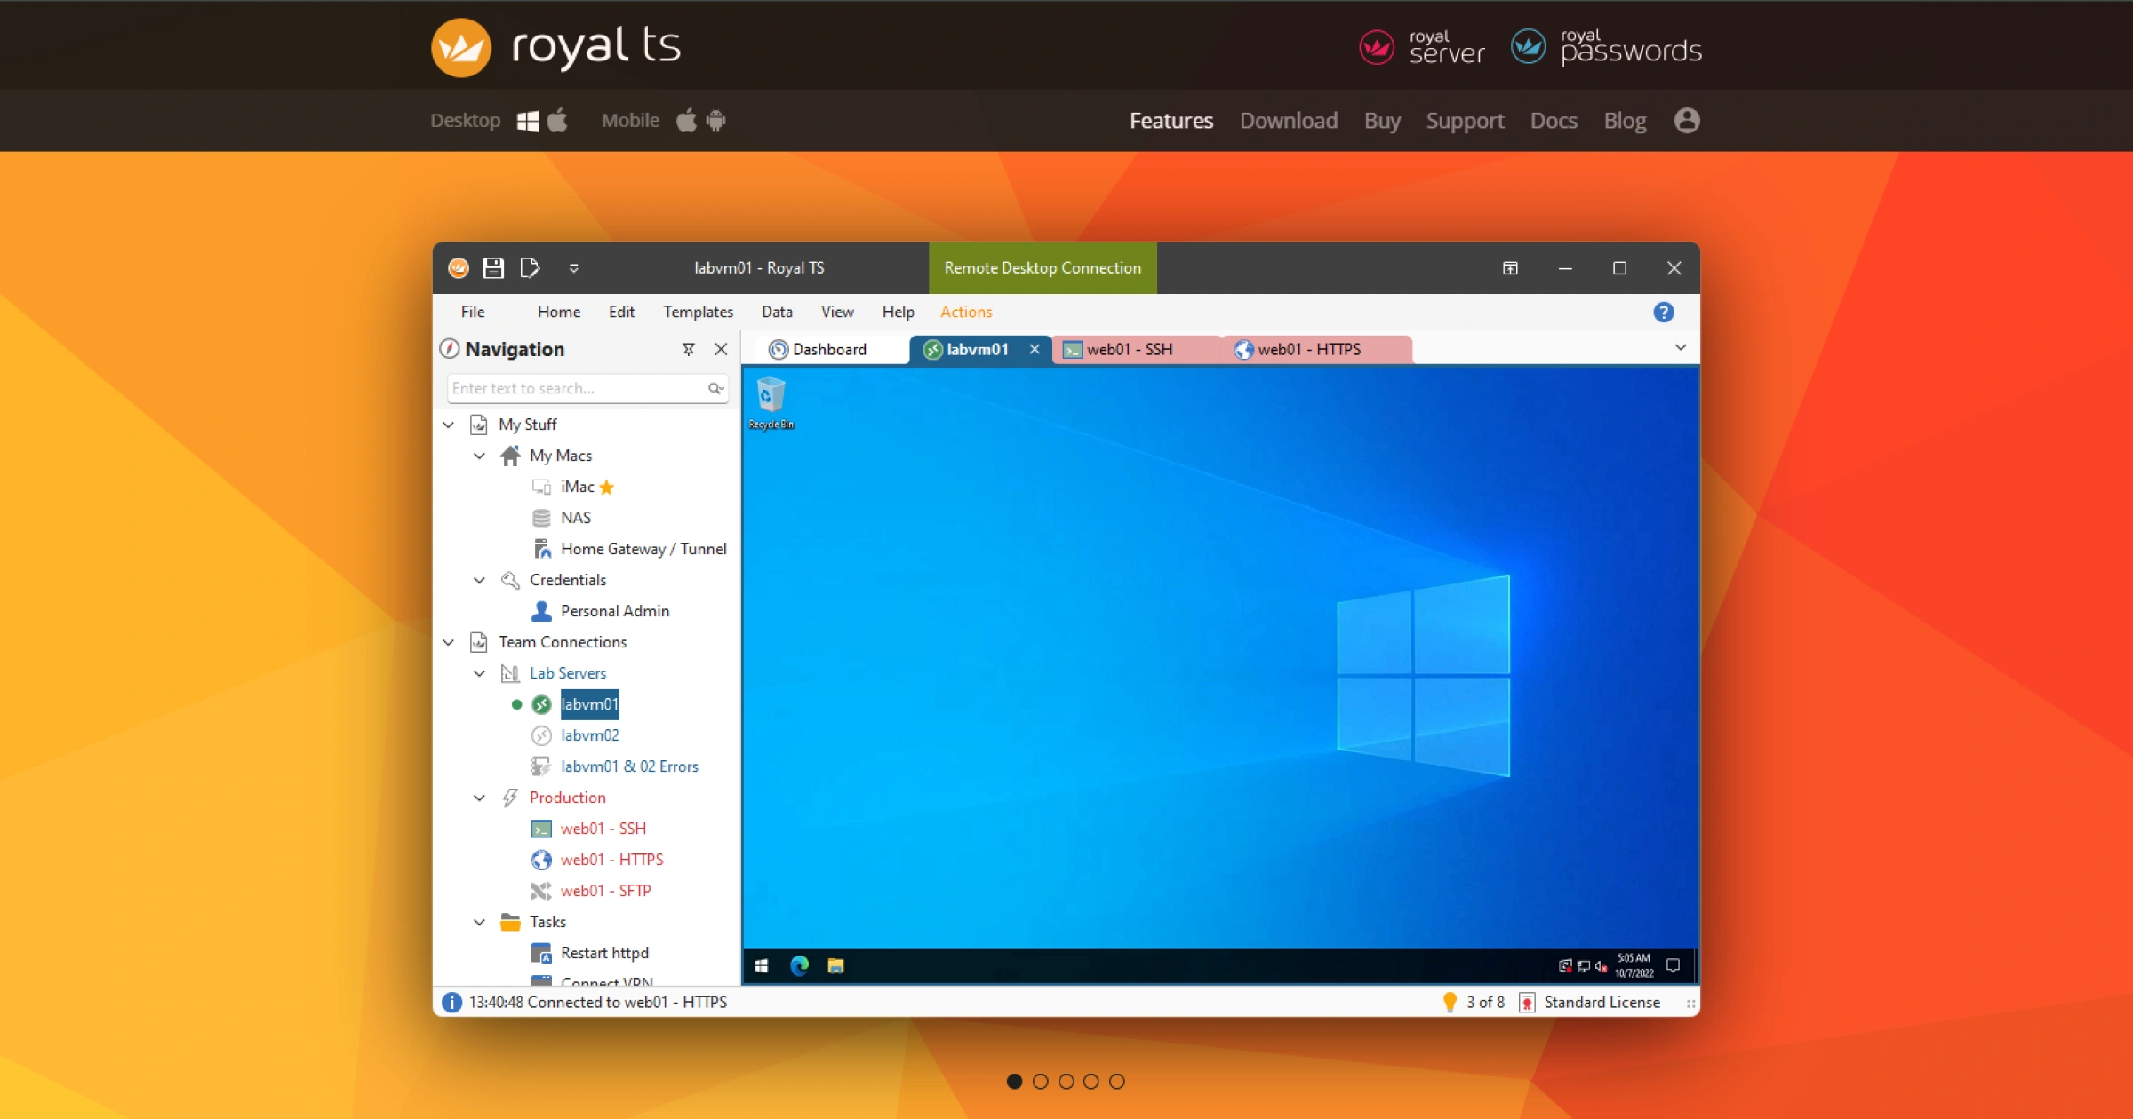The width and height of the screenshot is (2133, 1119).
Task: Click the labvm01 tree item
Action: point(589,704)
